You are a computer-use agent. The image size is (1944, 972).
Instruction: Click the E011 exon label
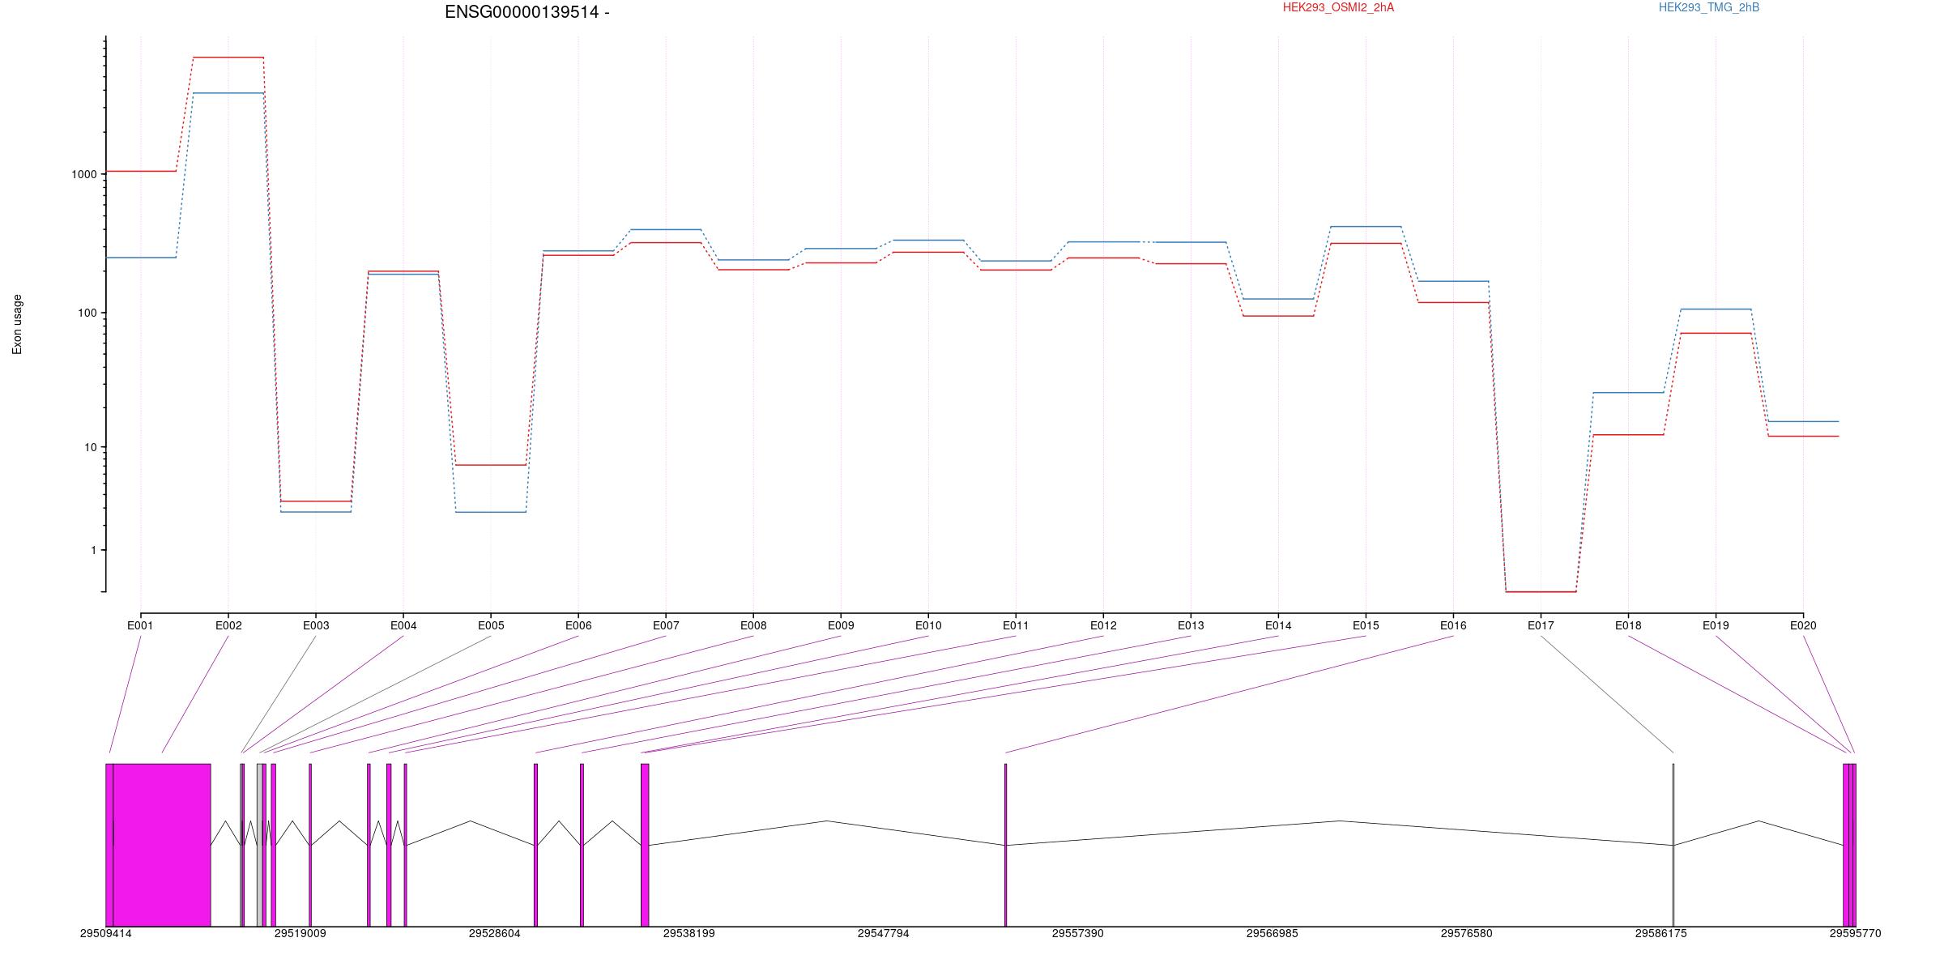point(1016,625)
